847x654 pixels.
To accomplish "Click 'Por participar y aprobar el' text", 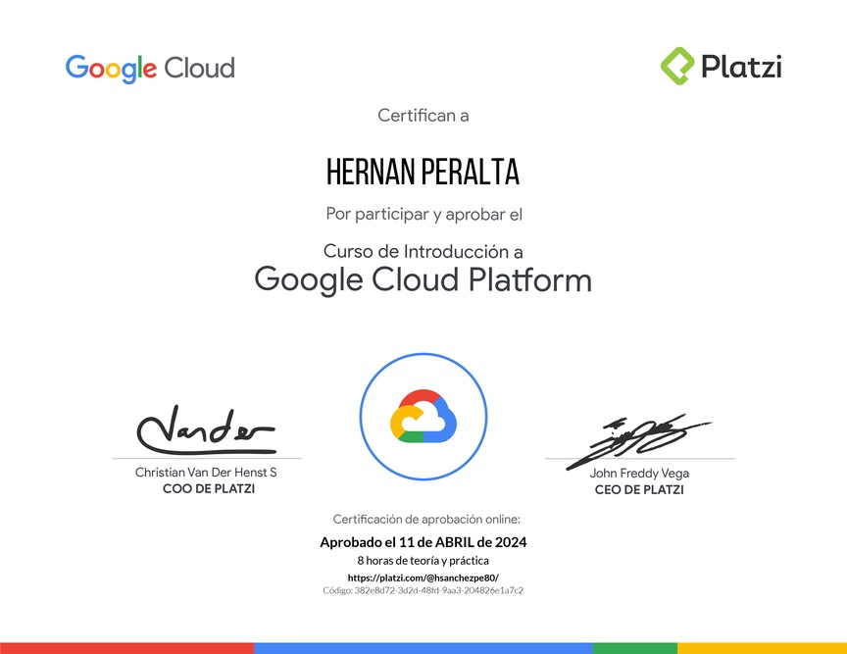I will [424, 214].
